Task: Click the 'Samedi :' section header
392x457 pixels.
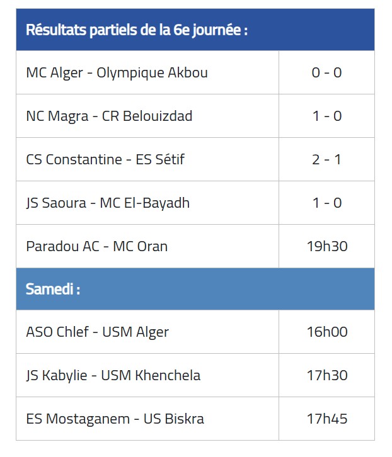Action: (52, 289)
